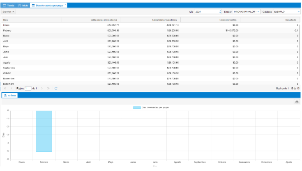Switch to the Gráfica tab

pos(9,95)
